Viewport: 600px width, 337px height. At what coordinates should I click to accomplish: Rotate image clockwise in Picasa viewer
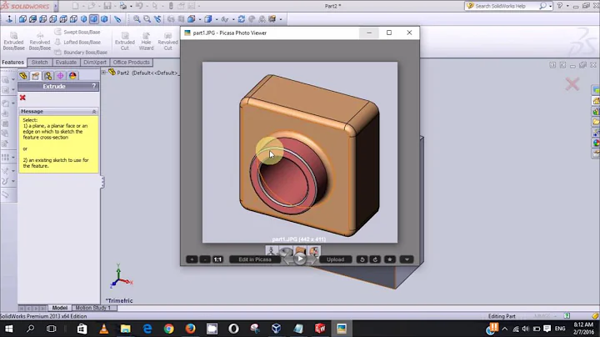pos(375,259)
